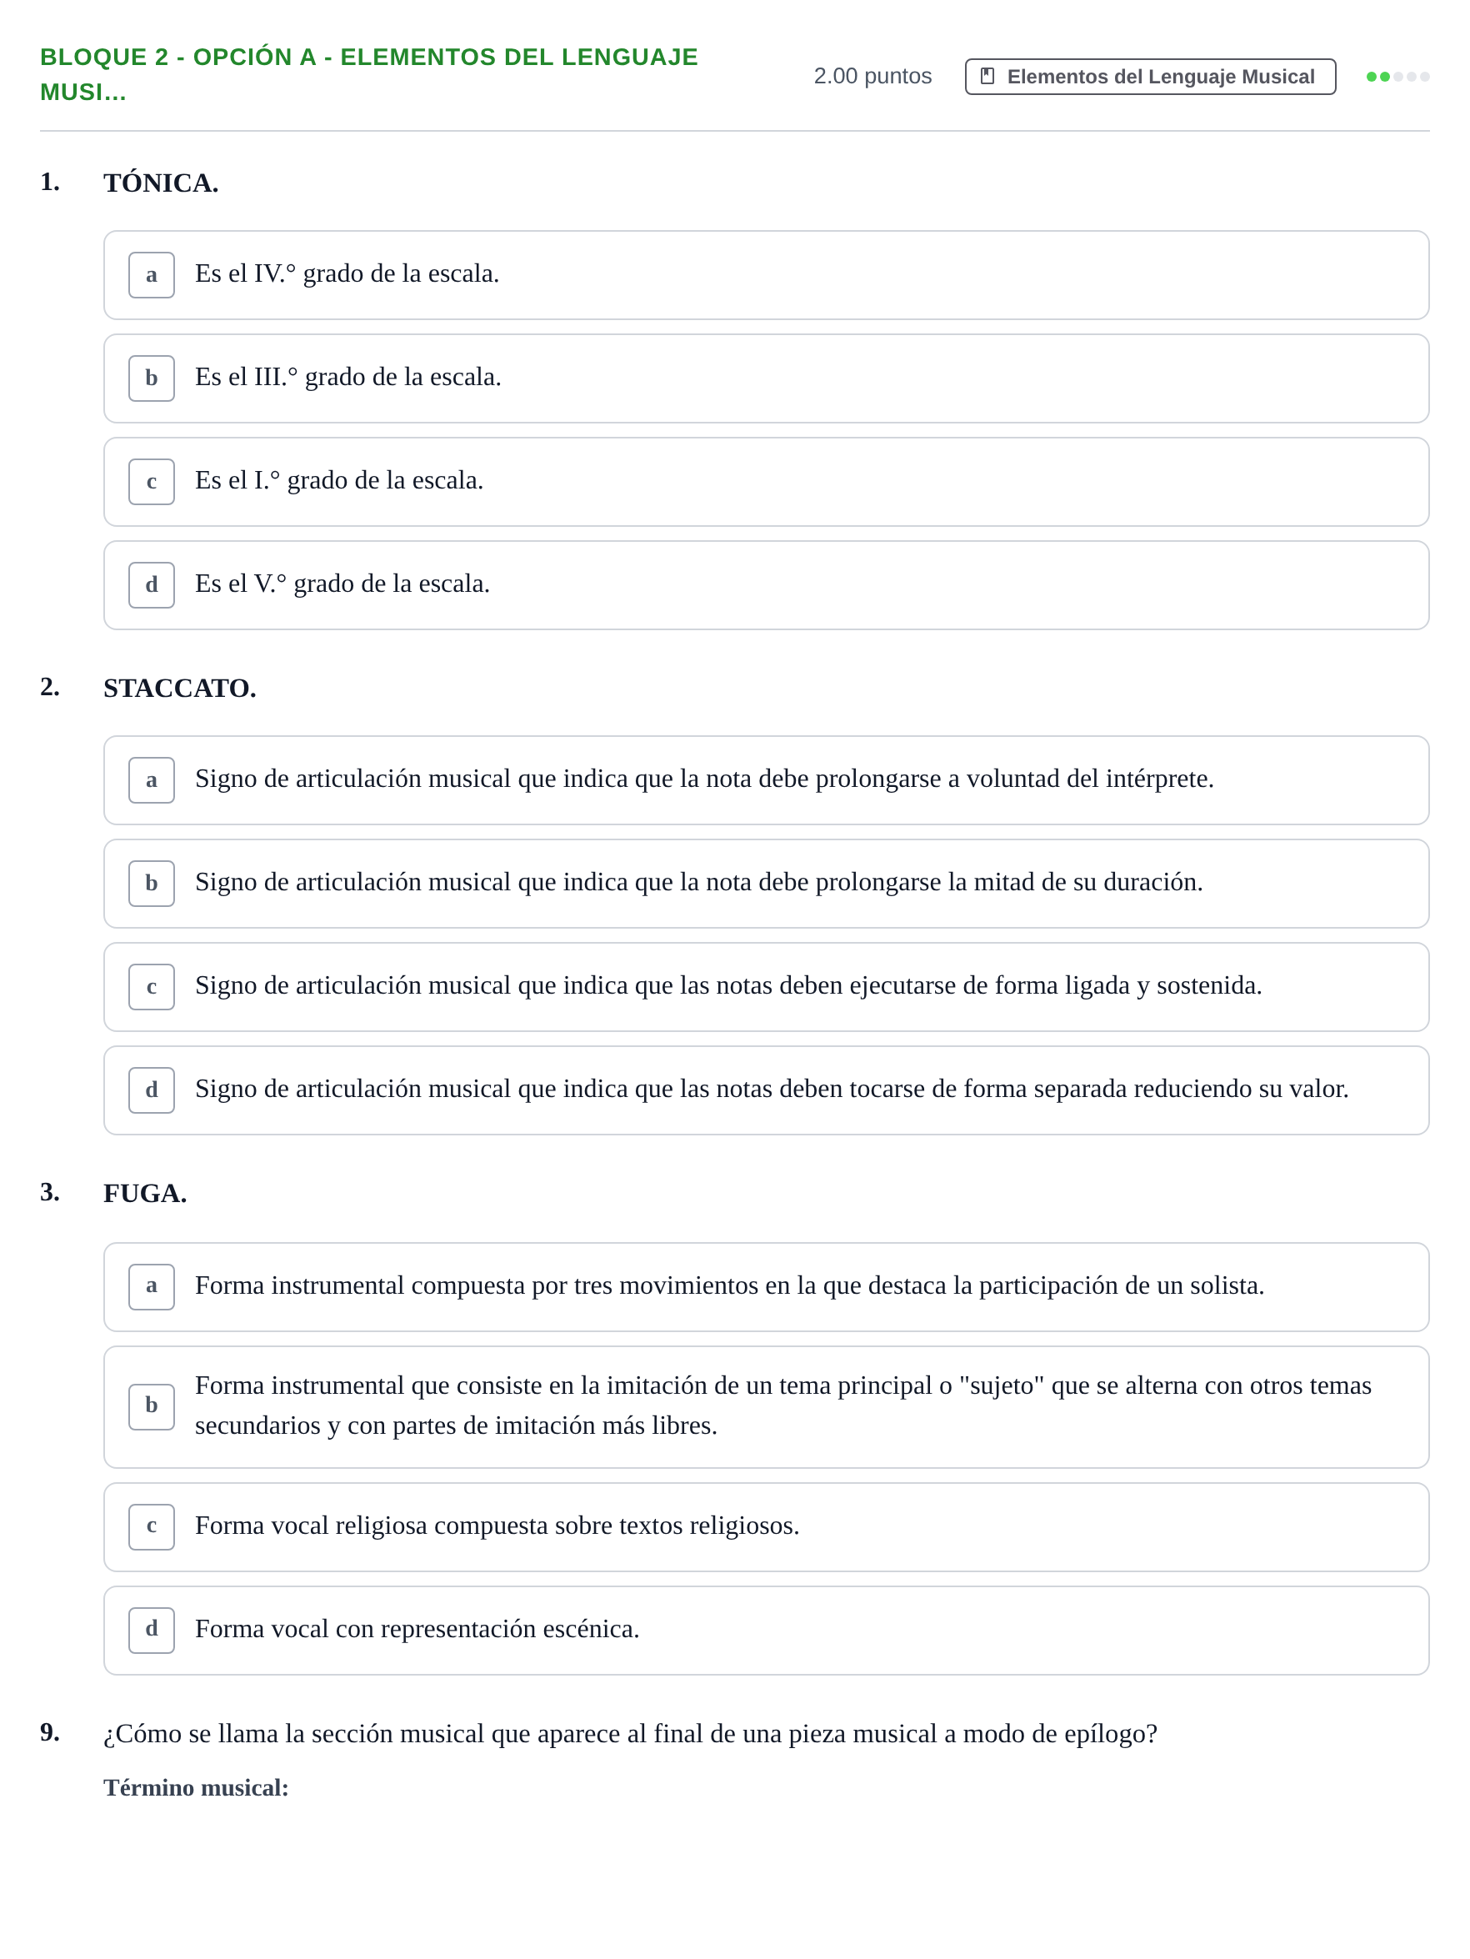Click the book icon in the category tag

click(x=987, y=76)
